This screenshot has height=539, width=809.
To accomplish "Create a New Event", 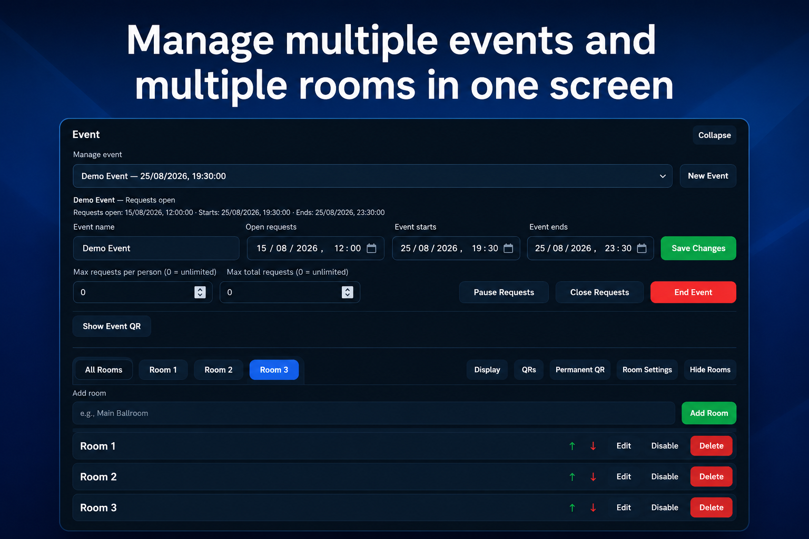I will point(708,176).
